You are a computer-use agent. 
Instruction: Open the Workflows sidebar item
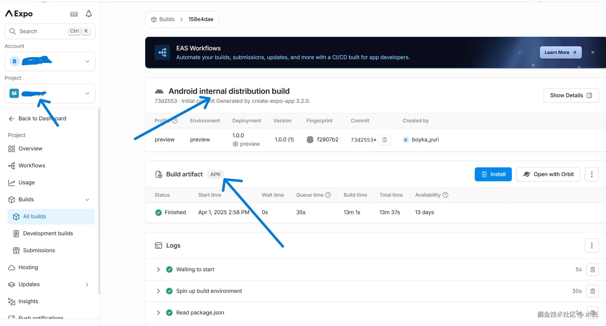tap(32, 166)
